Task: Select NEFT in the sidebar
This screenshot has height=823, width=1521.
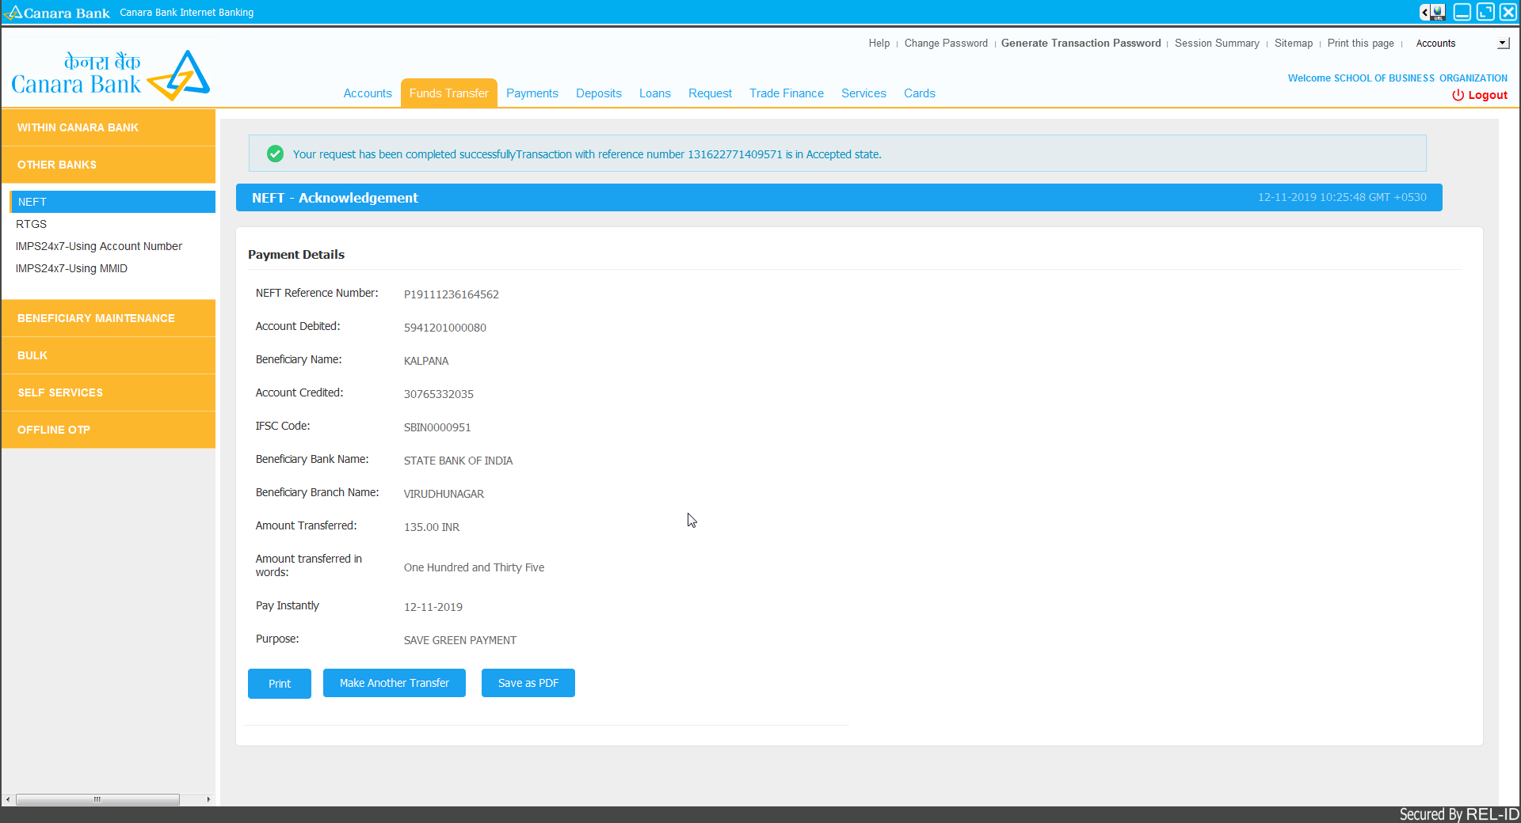Action: (112, 202)
